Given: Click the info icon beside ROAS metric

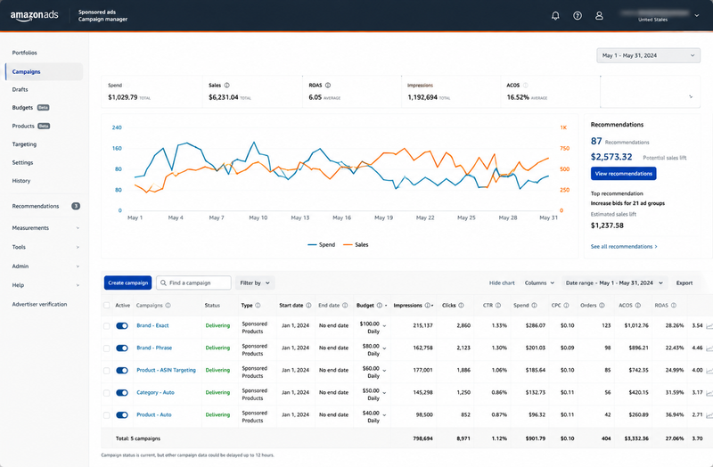Looking at the screenshot, I should (328, 85).
